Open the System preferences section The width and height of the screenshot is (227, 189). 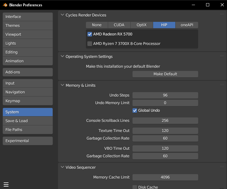[28, 112]
